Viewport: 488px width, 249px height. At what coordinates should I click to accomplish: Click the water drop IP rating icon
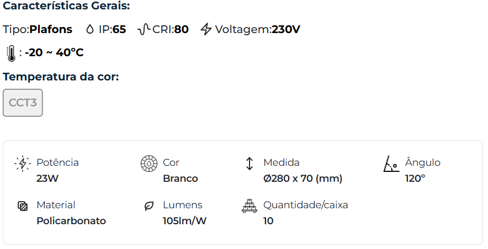point(91,30)
